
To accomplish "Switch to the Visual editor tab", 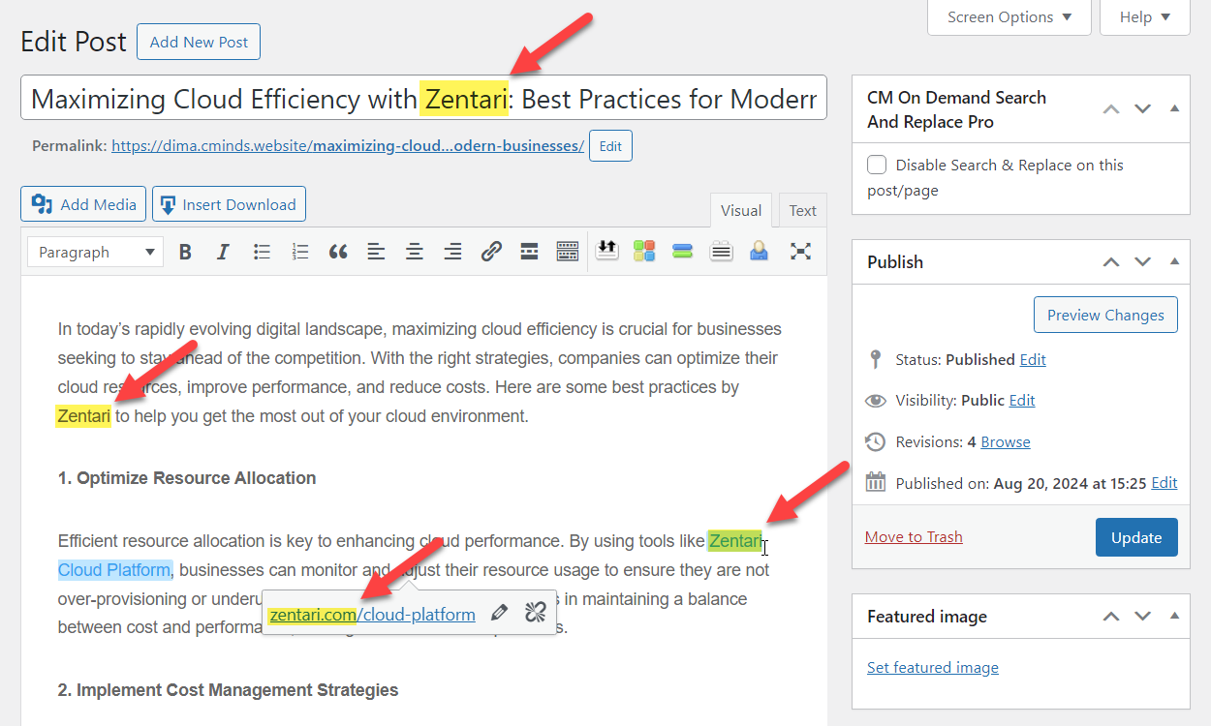I will (x=741, y=210).
